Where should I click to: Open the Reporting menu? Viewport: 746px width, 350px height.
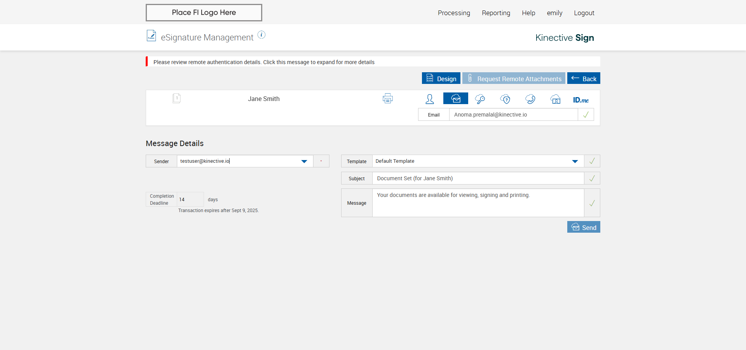pos(496,13)
